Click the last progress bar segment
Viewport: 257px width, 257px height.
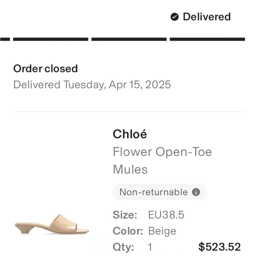tap(207, 39)
